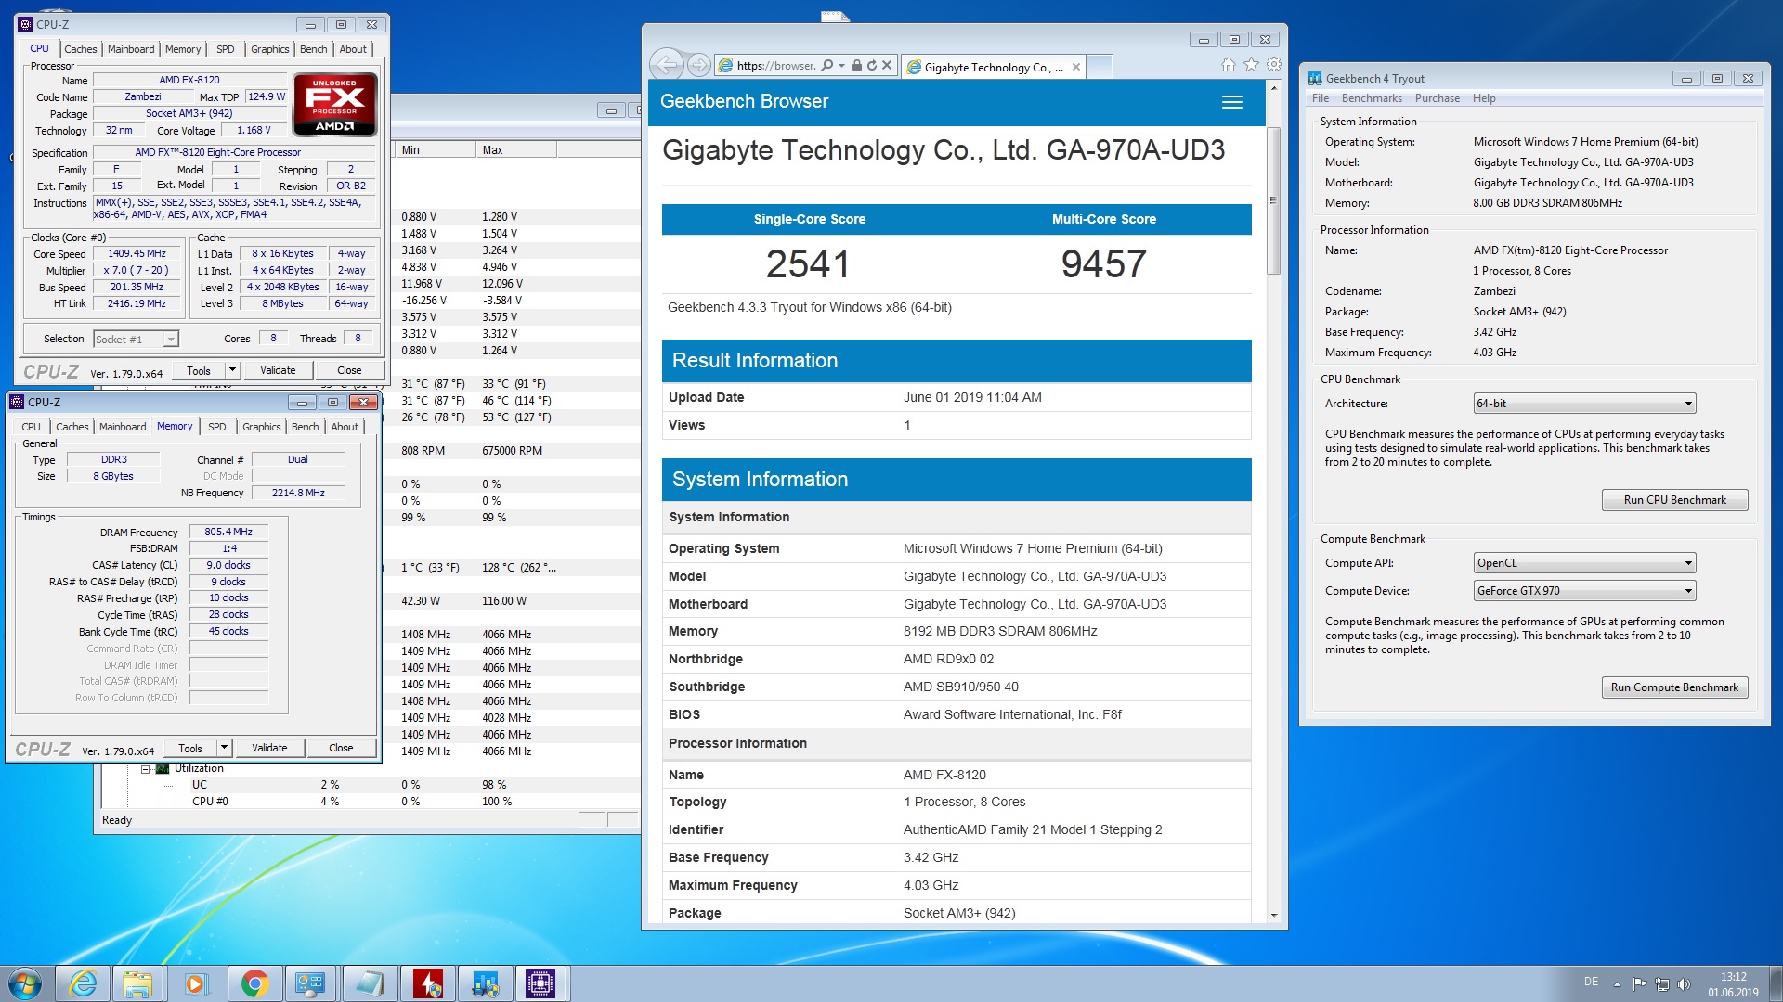Click the network icon in system tray

[x=1662, y=983]
